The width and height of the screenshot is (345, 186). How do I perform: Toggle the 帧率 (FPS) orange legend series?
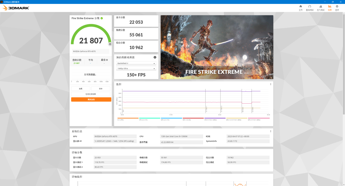(x=128, y=119)
